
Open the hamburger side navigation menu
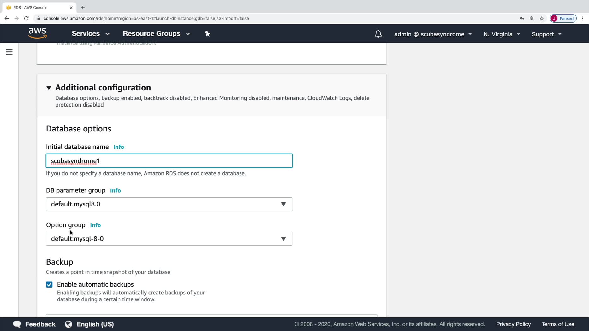click(x=9, y=52)
